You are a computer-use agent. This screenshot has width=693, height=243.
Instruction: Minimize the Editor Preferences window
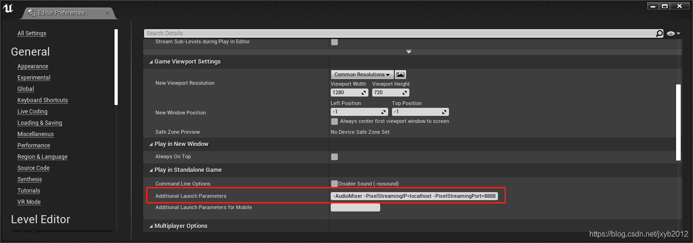coord(652,6)
